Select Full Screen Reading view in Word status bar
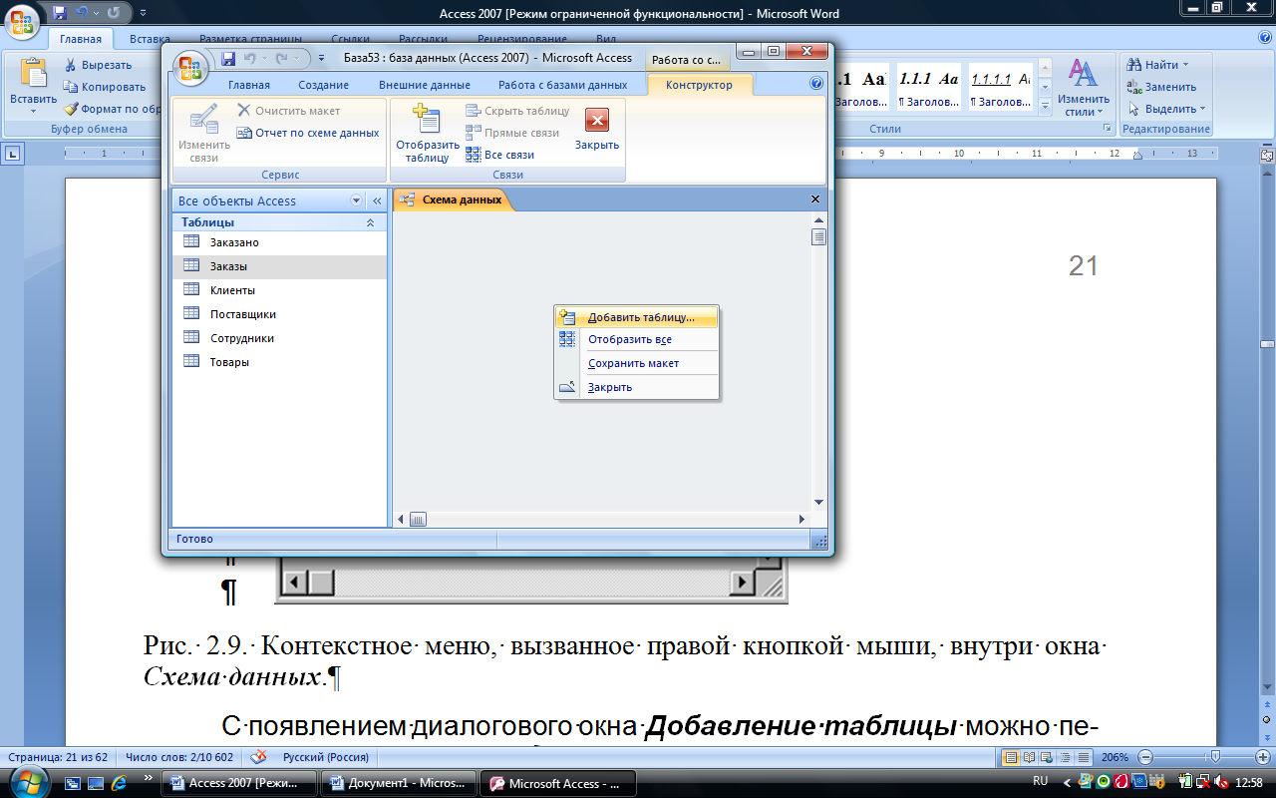 (1031, 757)
